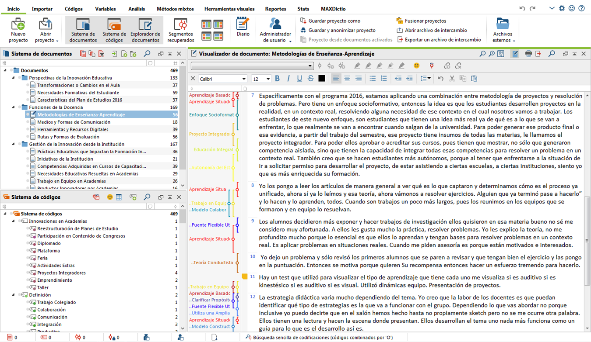
Task: Toggle the Explorador de documentos panel
Action: point(145,30)
